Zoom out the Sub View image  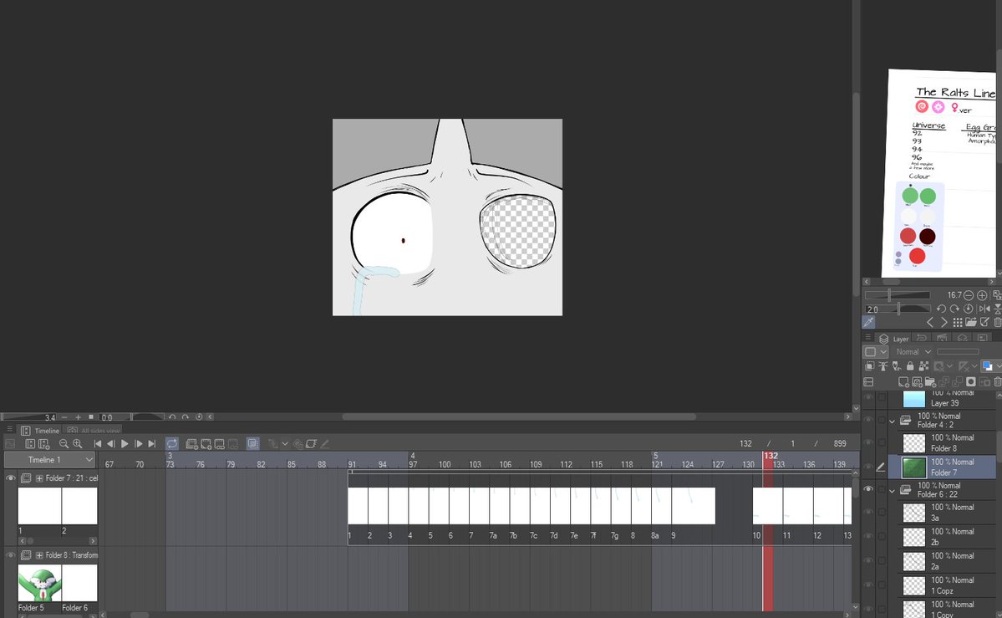pyautogui.click(x=968, y=295)
